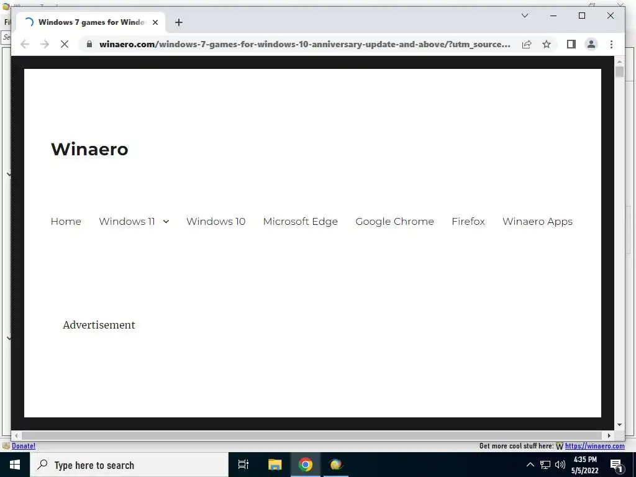Click the Type here to search box

coord(129,465)
